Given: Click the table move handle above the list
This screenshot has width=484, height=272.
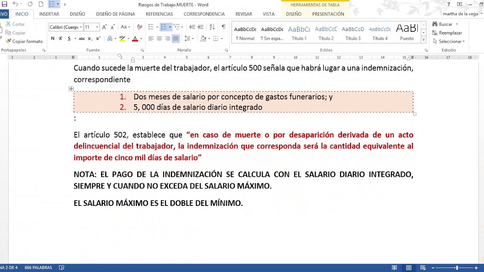Looking at the screenshot, I should [71, 89].
